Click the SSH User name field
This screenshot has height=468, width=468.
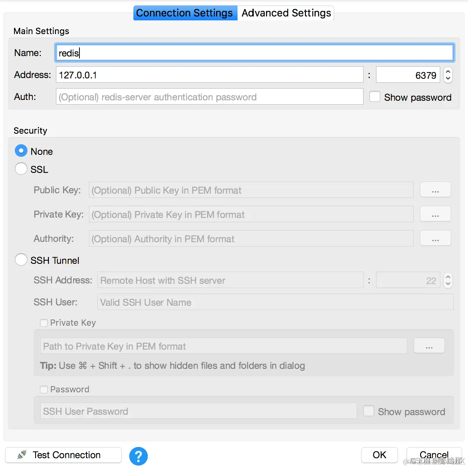[275, 302]
